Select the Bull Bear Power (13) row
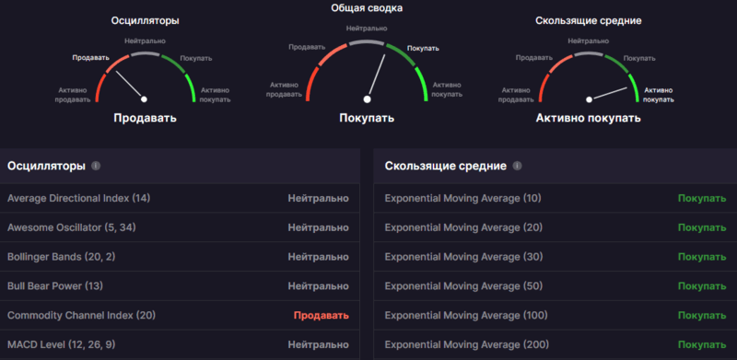Viewport: 737px width, 360px height. pyautogui.click(x=180, y=285)
